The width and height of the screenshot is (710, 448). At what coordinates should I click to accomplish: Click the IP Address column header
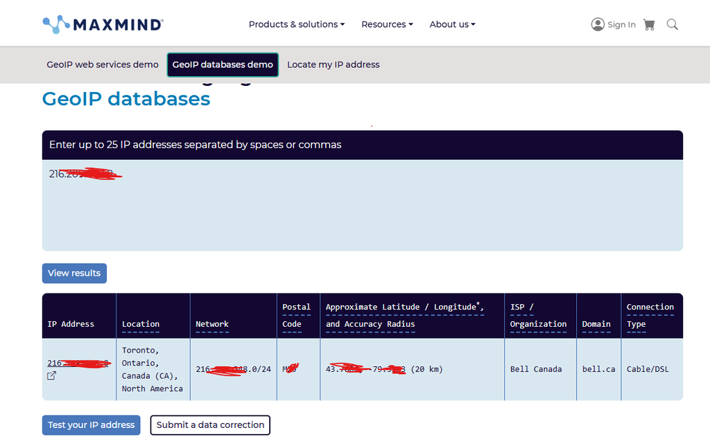pos(71,324)
